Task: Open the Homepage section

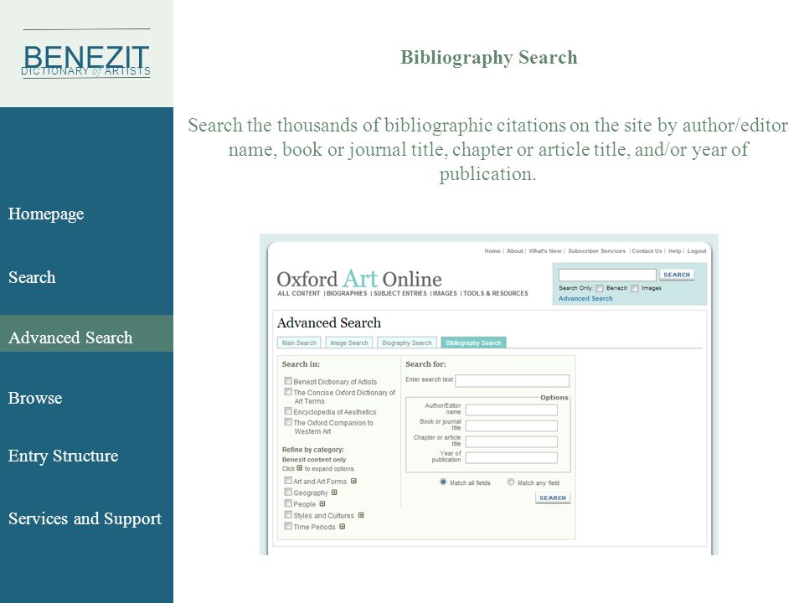Action: pyautogui.click(x=46, y=214)
